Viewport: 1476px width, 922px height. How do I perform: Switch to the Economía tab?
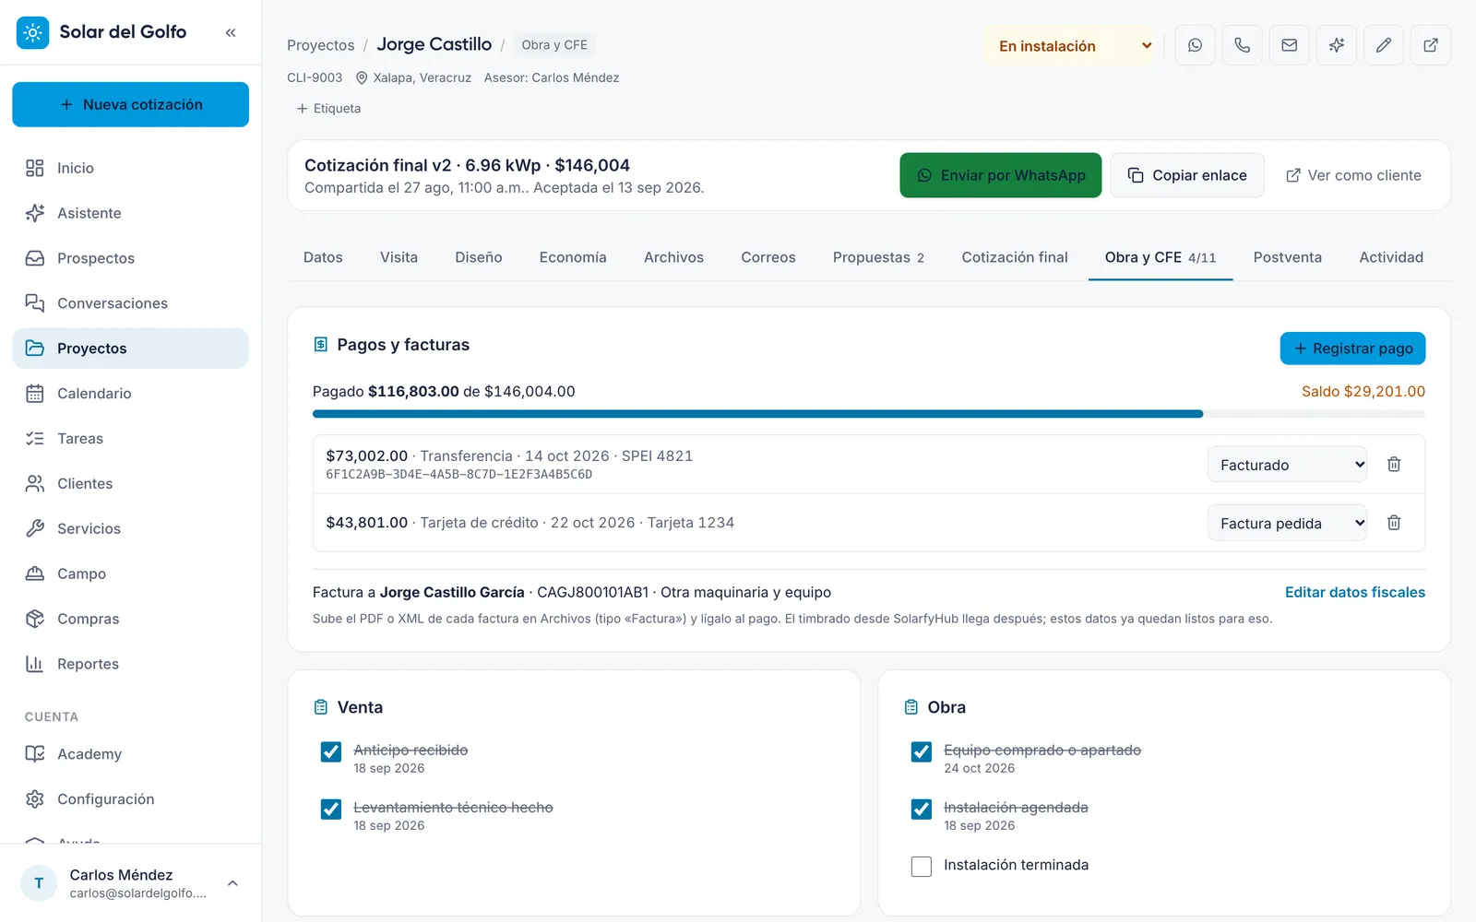(x=573, y=257)
